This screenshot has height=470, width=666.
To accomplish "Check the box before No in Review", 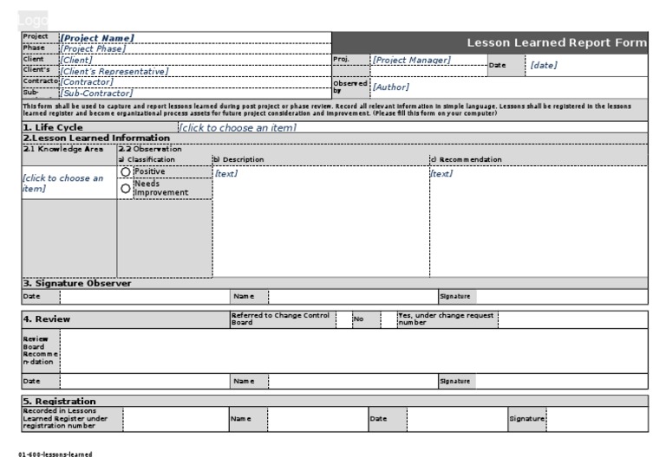I will (344, 319).
